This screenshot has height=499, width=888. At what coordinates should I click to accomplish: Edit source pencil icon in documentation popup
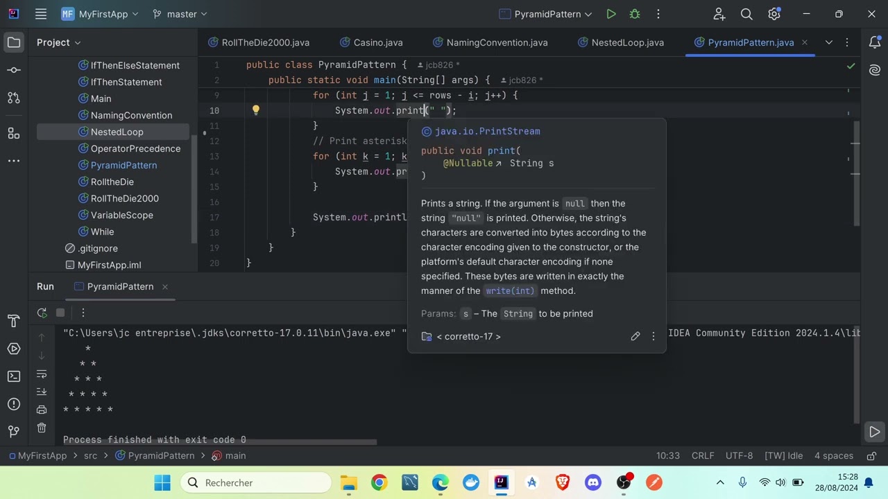635,336
